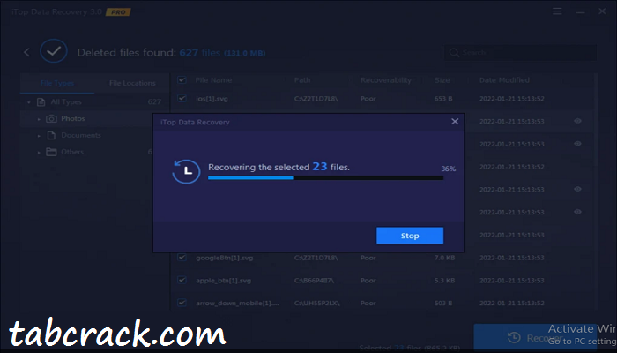The image size is (617, 353).
Task: Close the iTop Data Recovery dialog
Action: pyautogui.click(x=455, y=122)
